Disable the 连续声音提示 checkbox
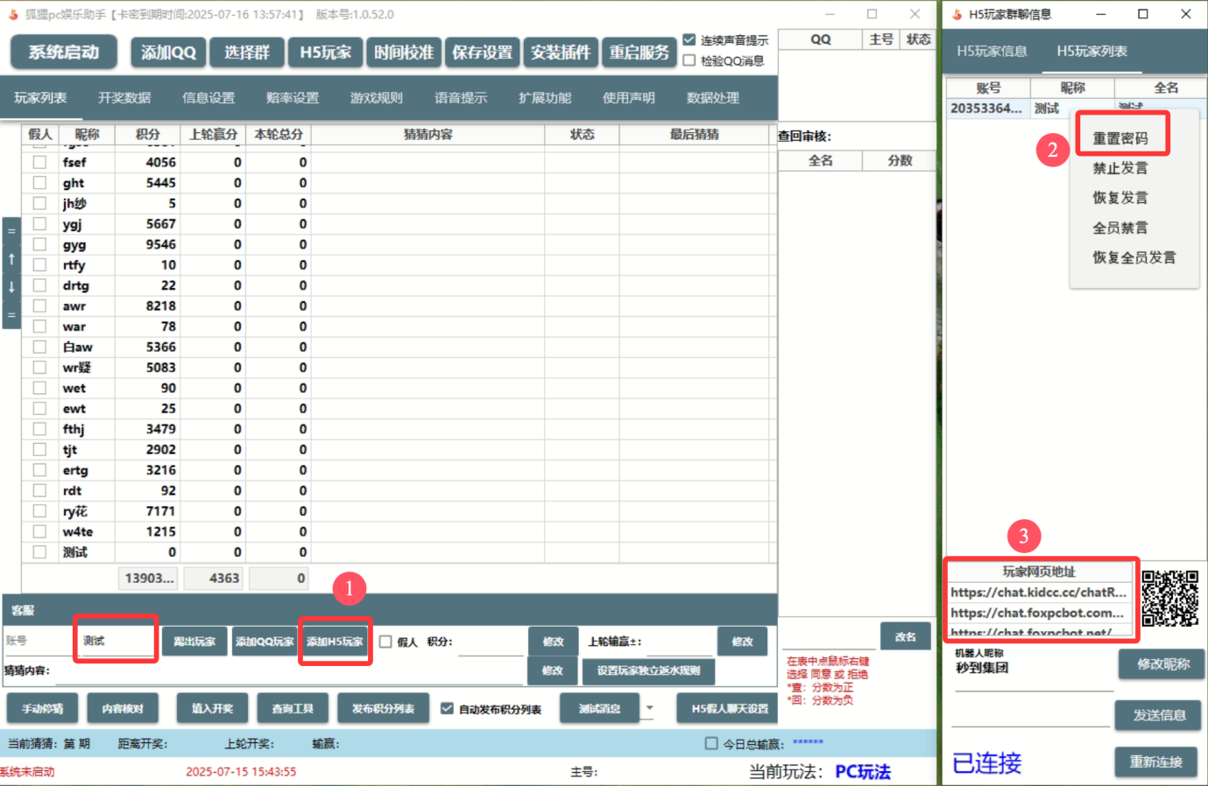Viewport: 1208px width, 786px height. click(x=689, y=40)
